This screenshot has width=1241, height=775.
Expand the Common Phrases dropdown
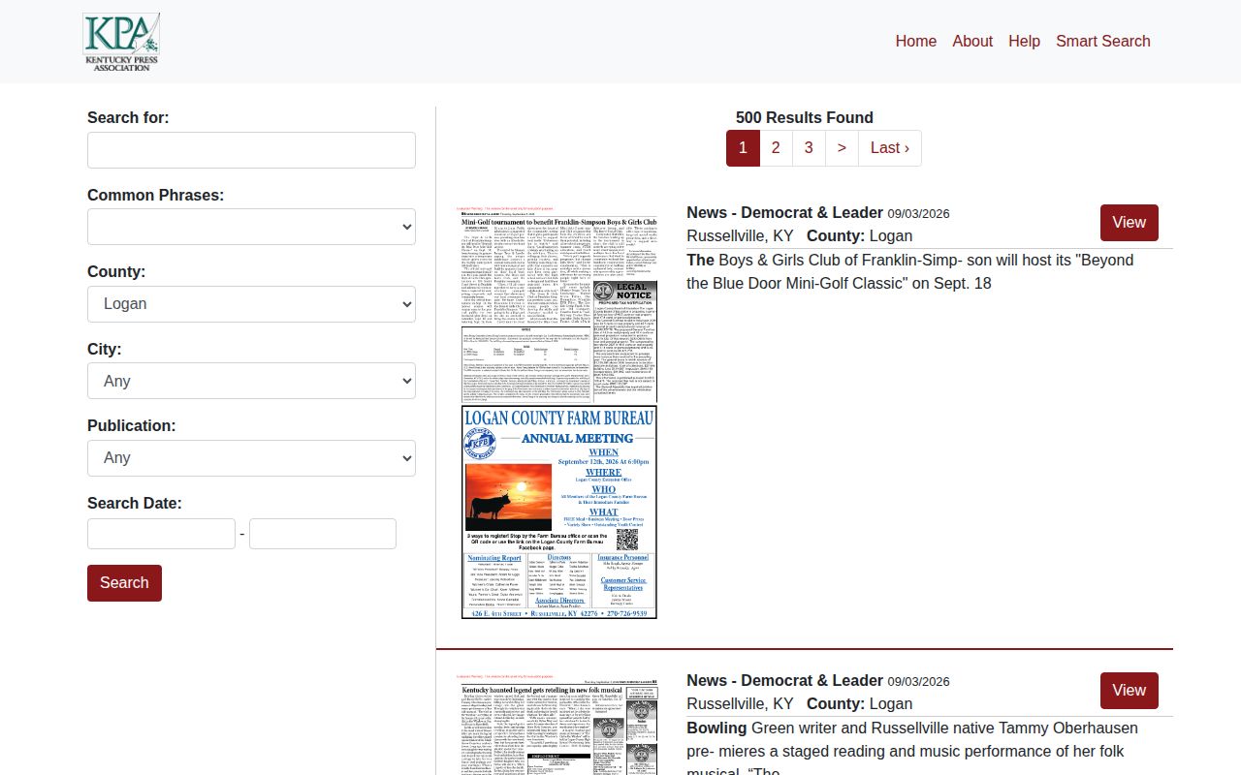(x=251, y=227)
